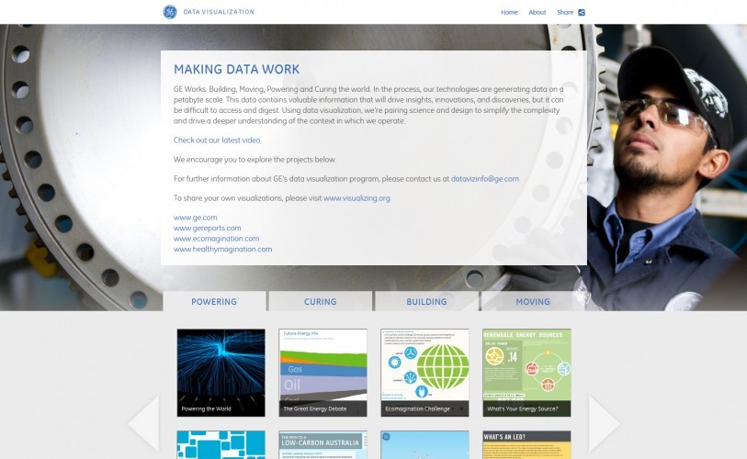Click the datavizinfo@ge.com email link
This screenshot has width=747, height=459.
[x=485, y=179]
